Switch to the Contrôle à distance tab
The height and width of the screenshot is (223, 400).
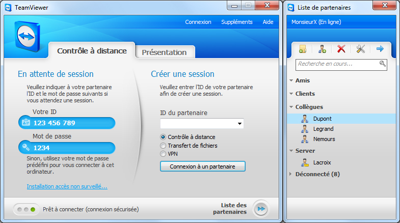tap(92, 51)
